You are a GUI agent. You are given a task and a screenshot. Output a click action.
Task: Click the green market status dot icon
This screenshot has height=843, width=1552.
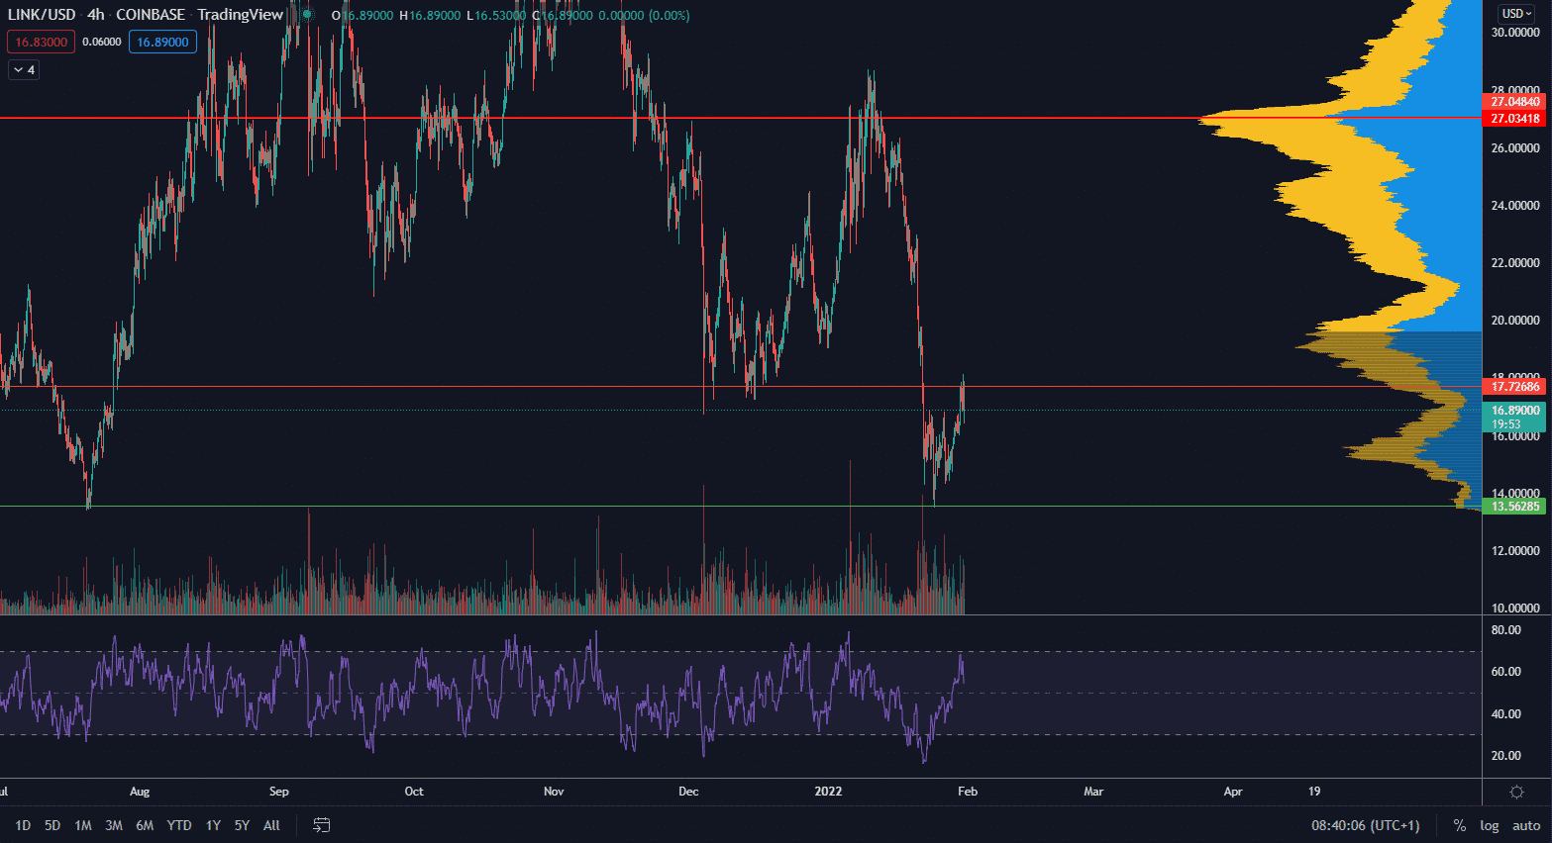[307, 15]
